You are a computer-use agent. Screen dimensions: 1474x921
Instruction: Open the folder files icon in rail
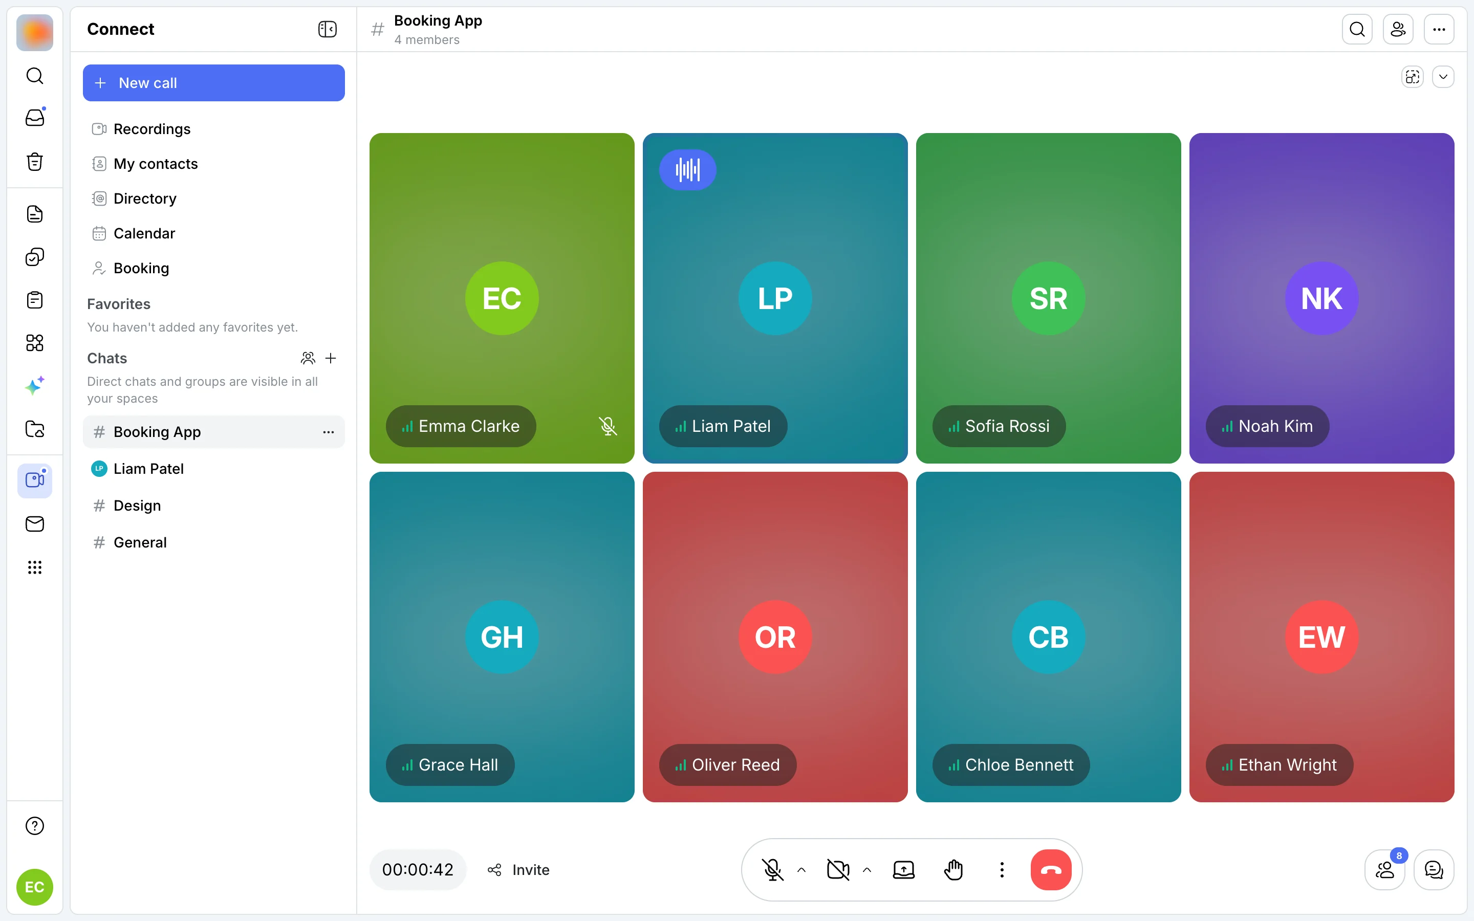(x=35, y=429)
